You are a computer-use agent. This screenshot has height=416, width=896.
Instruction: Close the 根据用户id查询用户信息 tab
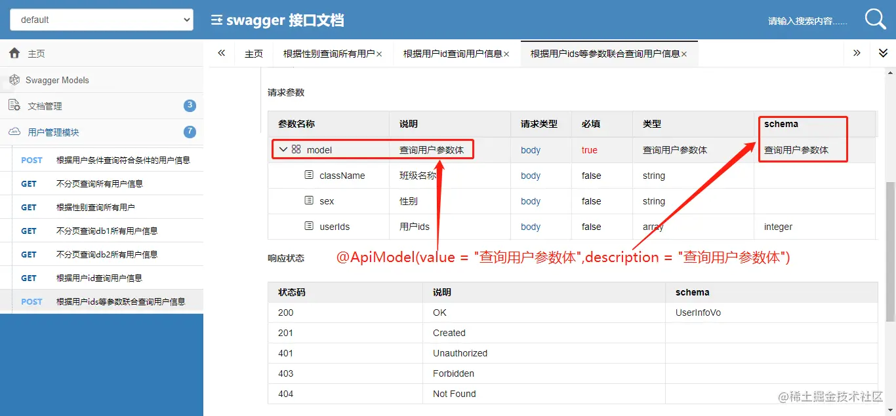(506, 54)
